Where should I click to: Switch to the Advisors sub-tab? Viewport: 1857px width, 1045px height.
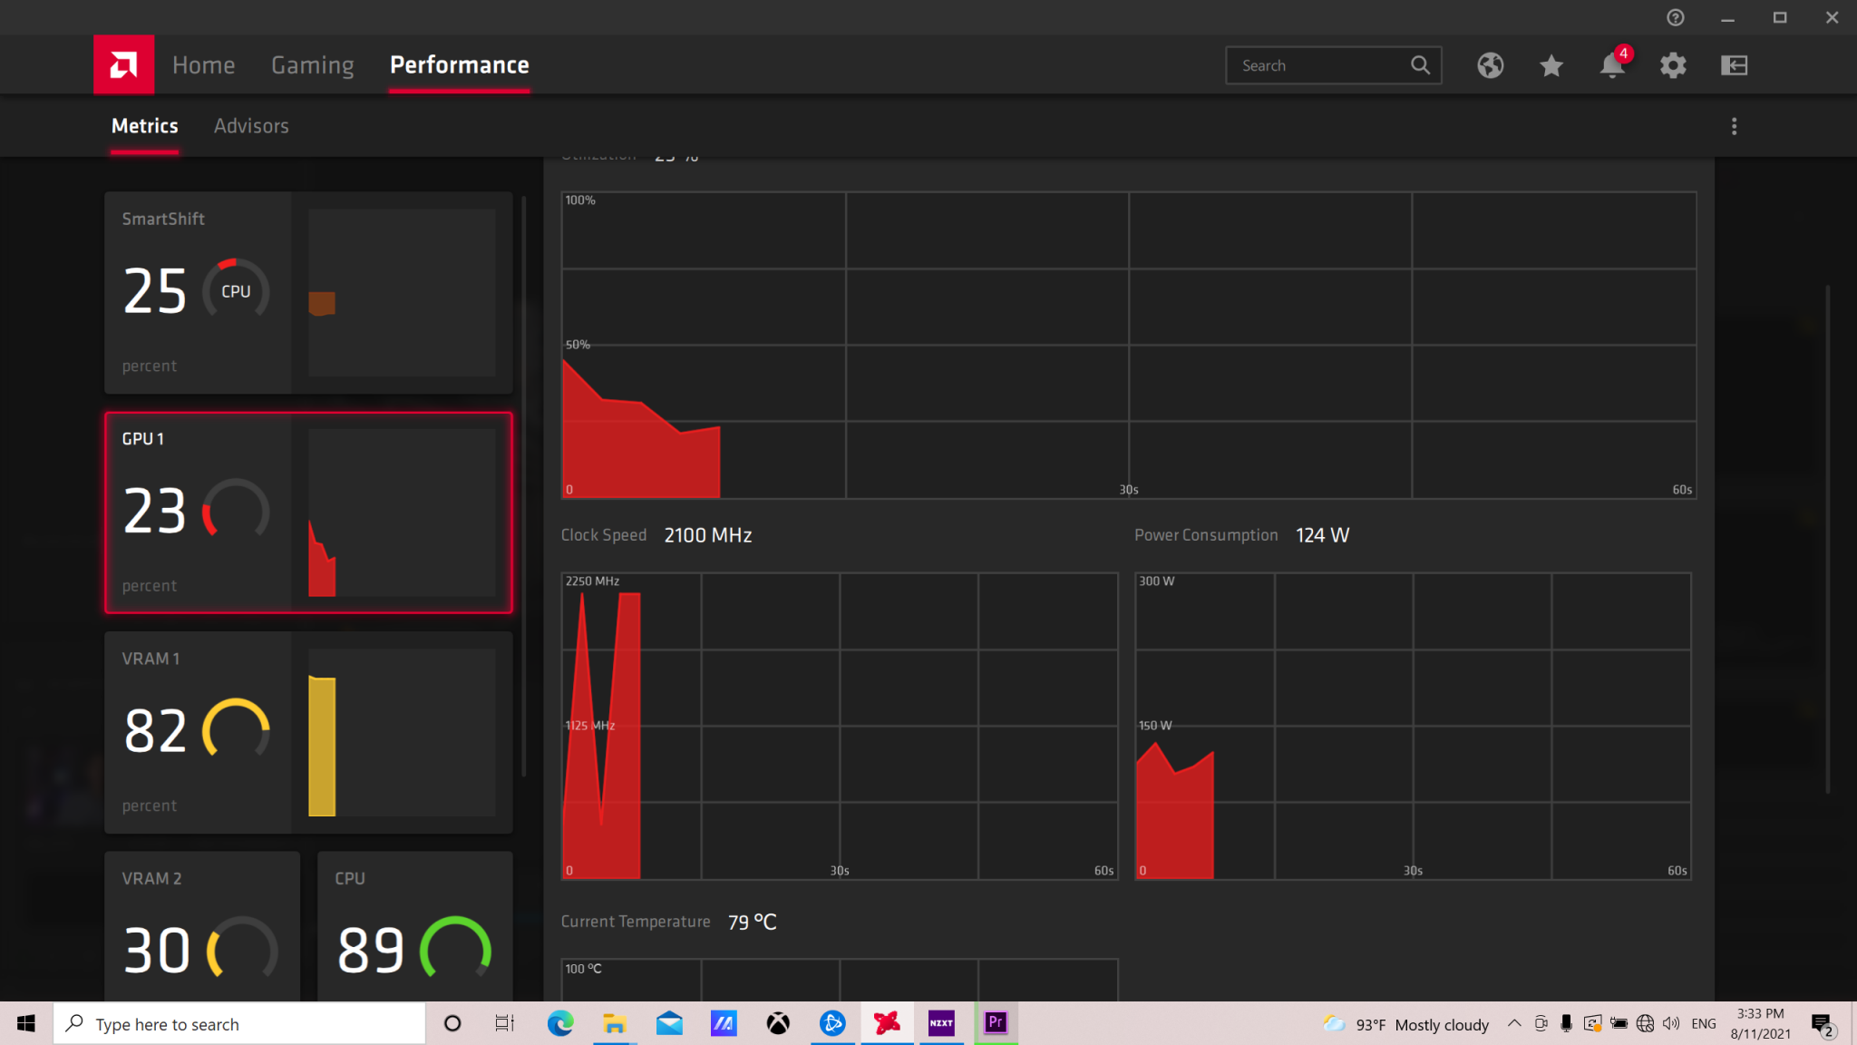251,126
